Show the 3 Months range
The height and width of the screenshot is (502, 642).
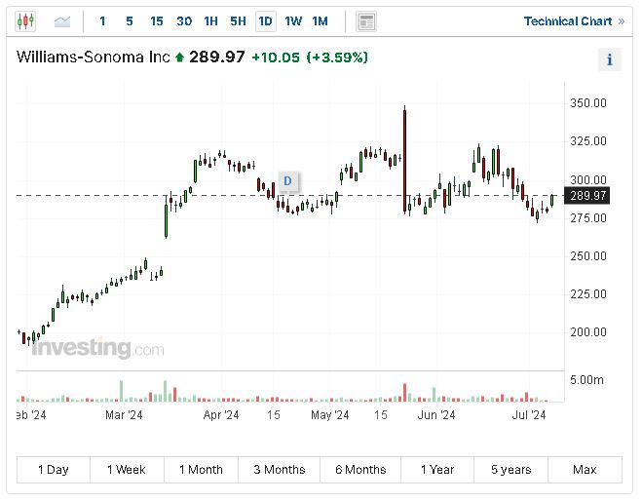(x=280, y=470)
